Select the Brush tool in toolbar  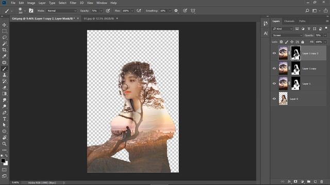point(4,69)
